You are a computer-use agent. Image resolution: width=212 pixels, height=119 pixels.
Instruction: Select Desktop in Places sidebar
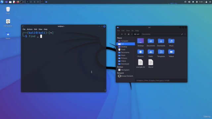126,47
